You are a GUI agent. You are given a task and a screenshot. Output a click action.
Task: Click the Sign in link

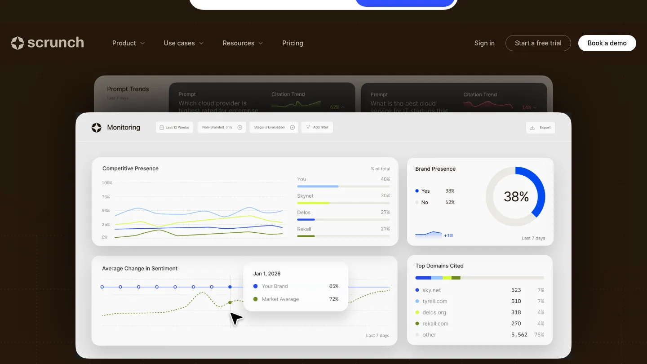click(x=484, y=43)
